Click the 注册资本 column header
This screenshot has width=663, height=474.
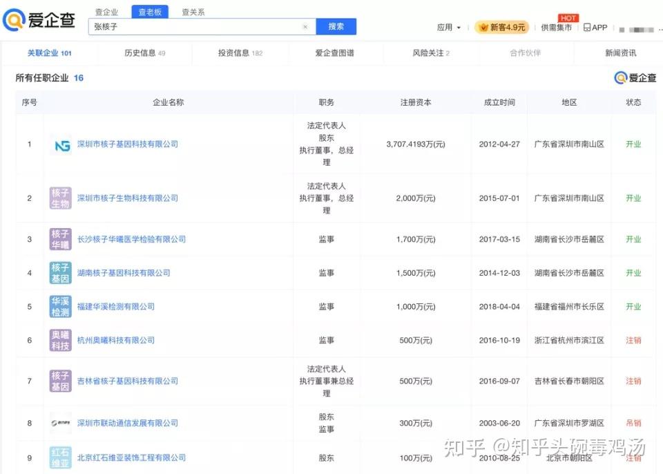(x=416, y=102)
